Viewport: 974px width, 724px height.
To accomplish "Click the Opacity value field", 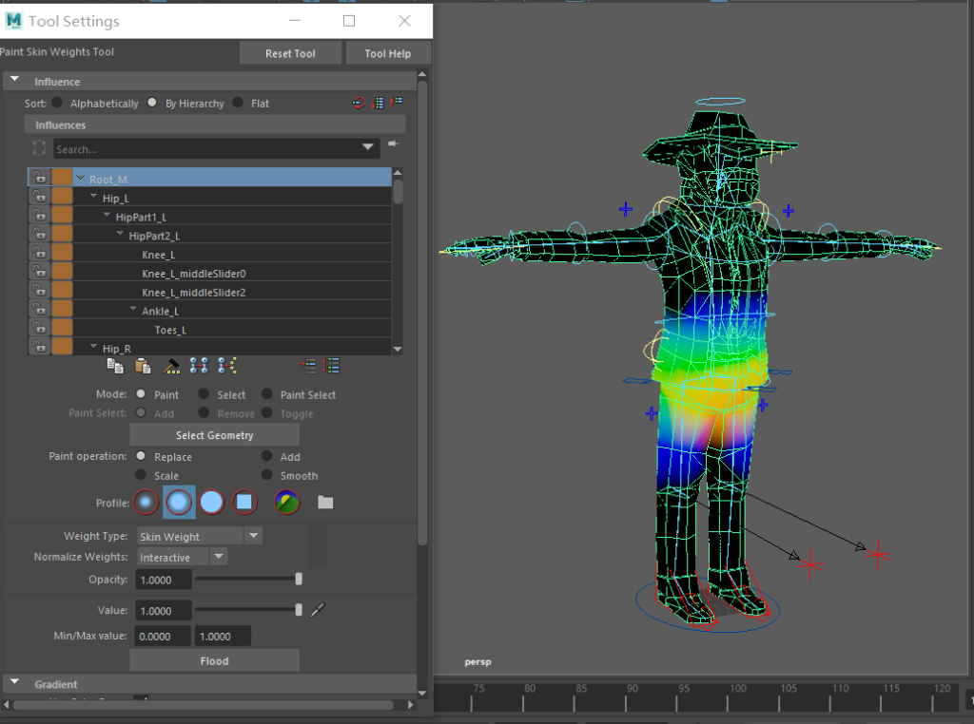I will (164, 580).
